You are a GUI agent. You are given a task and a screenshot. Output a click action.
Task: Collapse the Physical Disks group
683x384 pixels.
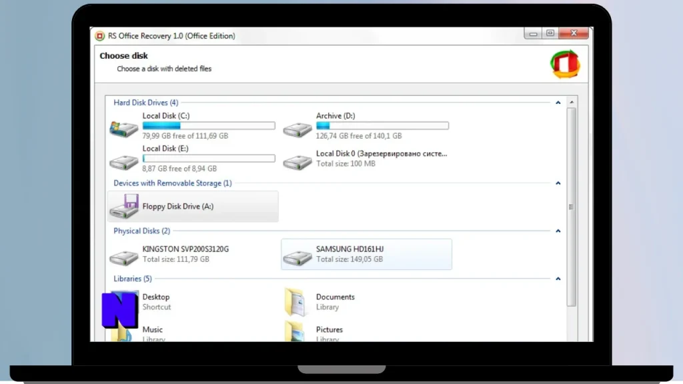click(x=558, y=231)
